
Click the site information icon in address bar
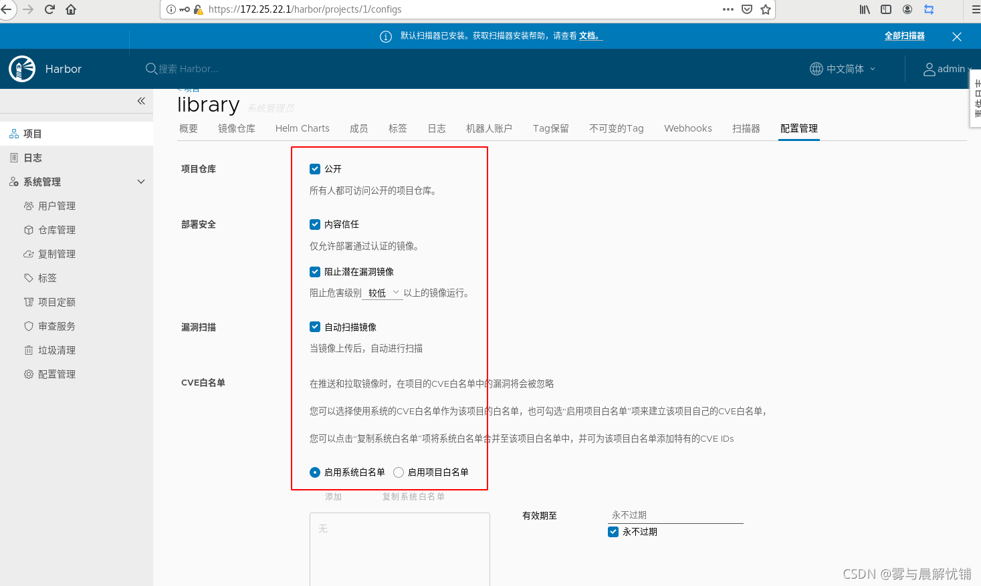(x=171, y=9)
